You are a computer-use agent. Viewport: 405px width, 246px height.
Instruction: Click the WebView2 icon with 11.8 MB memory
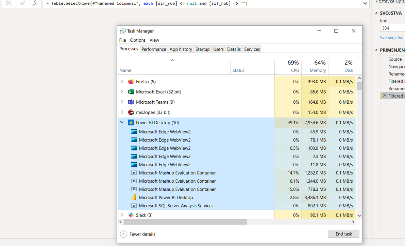coord(134,165)
